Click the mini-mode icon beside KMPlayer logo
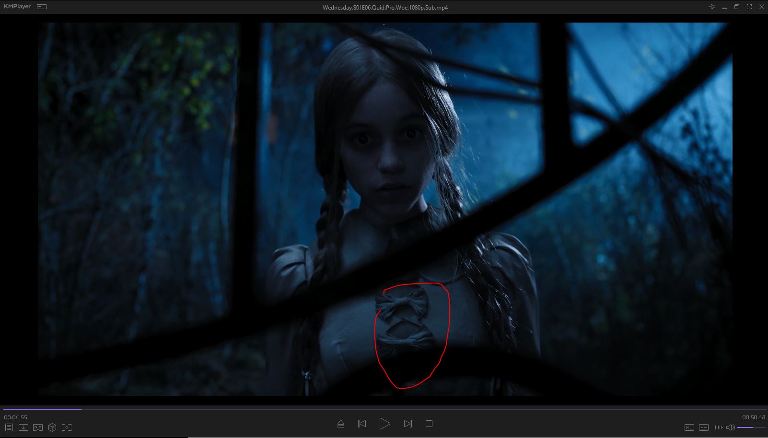 point(42,7)
